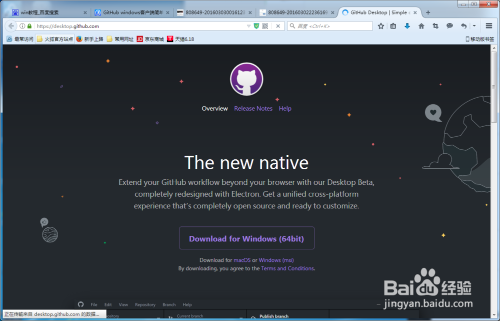Click the GitHub Octocat logo on the page
This screenshot has height=321, width=500.
pyautogui.click(x=246, y=79)
